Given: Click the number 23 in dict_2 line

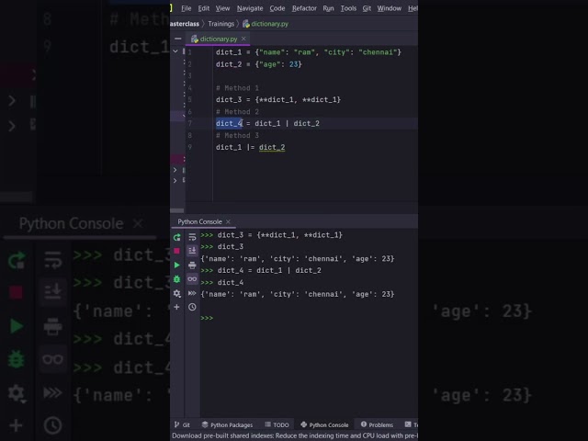Looking at the screenshot, I should (x=293, y=64).
